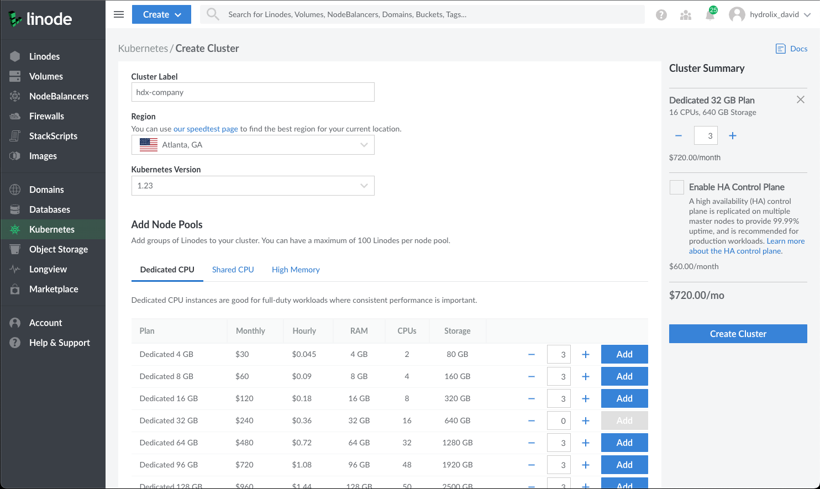Click the Linodes hexagon sidebar icon
This screenshot has width=820, height=489.
pos(15,56)
